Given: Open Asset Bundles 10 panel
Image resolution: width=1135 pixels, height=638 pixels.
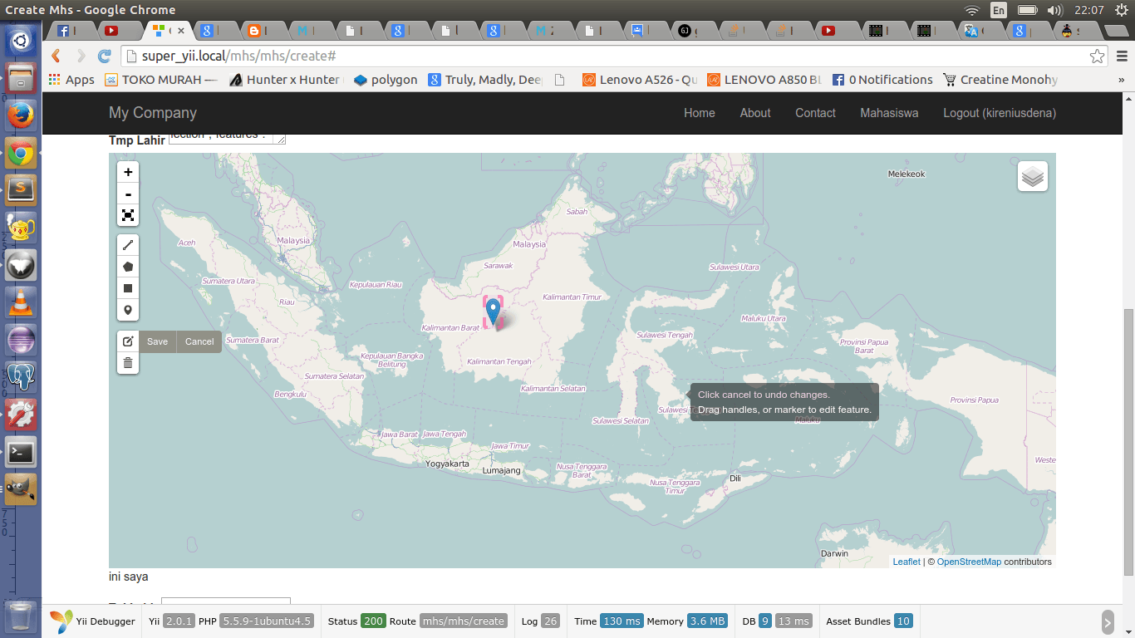Looking at the screenshot, I should point(869,621).
